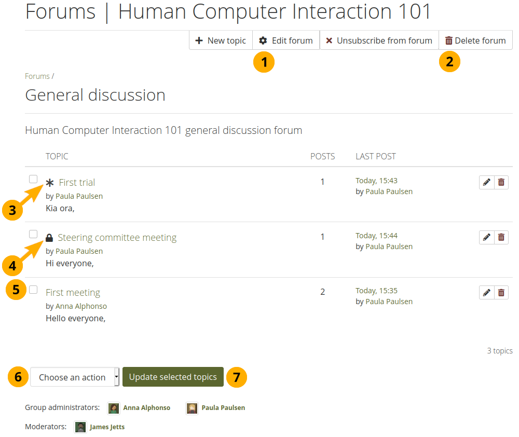Click Anna Alphonso's profile avatar
Screen dimensions: 519x437
click(x=114, y=408)
